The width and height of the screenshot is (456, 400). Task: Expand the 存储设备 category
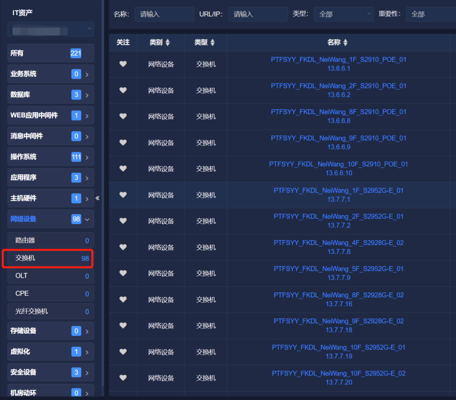[51, 331]
